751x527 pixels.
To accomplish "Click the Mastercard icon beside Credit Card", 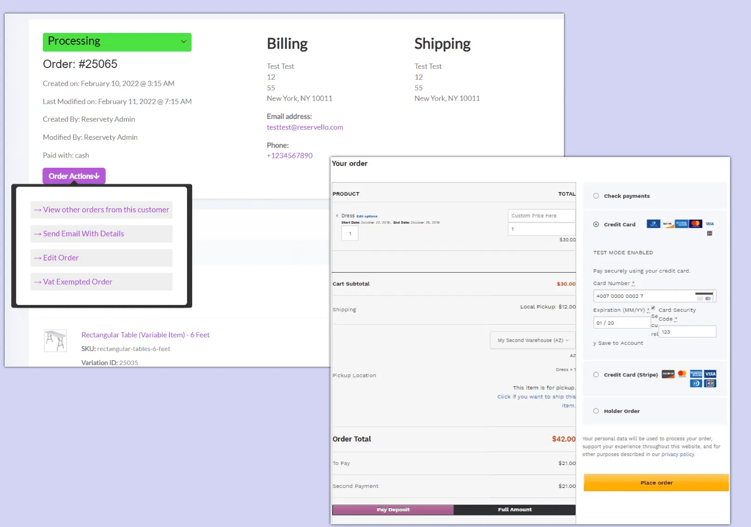I will click(695, 224).
